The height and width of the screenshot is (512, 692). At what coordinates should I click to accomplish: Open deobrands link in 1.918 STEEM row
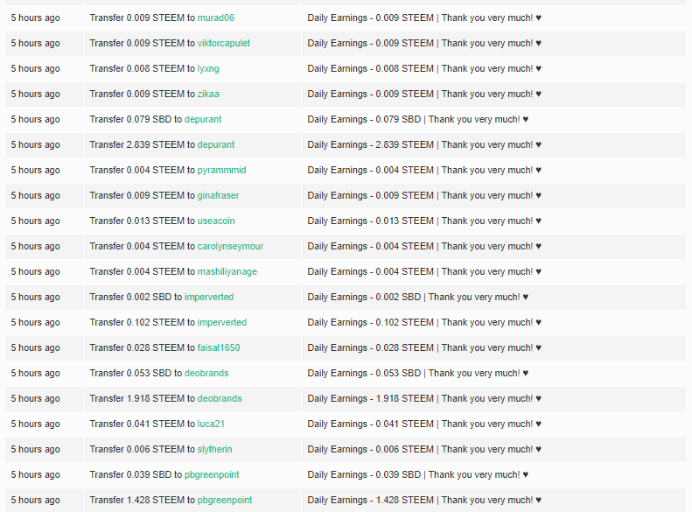[220, 398]
